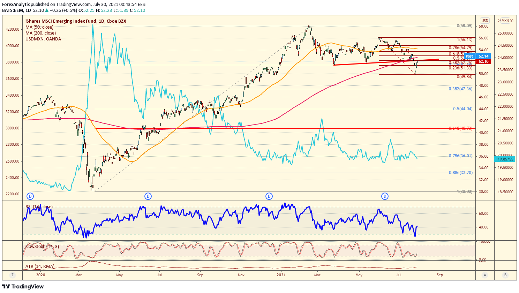Image resolution: width=519 pixels, height=293 pixels.
Task: Click the 0.618(40.73) Fibonacci level label
Action: [x=460, y=128]
